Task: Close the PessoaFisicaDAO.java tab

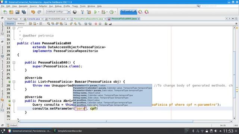Action: (139, 19)
